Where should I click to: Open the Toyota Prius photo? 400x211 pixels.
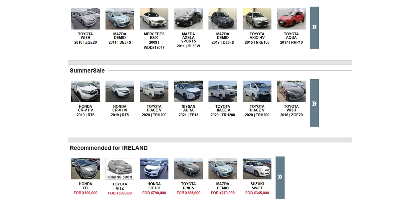tap(188, 169)
